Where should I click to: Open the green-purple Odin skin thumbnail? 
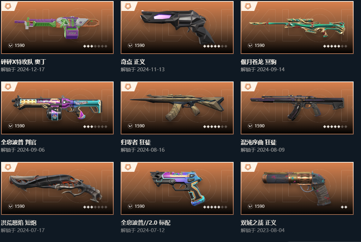coord(57,27)
